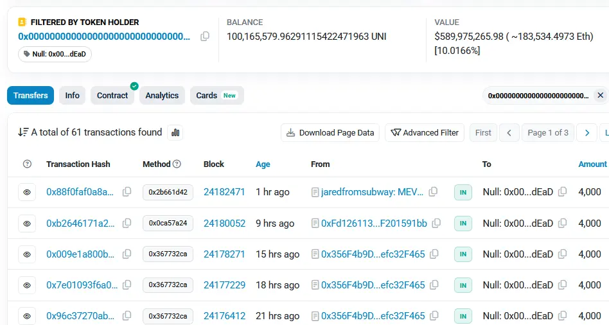The image size is (609, 325).
Task: Open the token holder address link 0x0000...
Action: [x=104, y=37]
